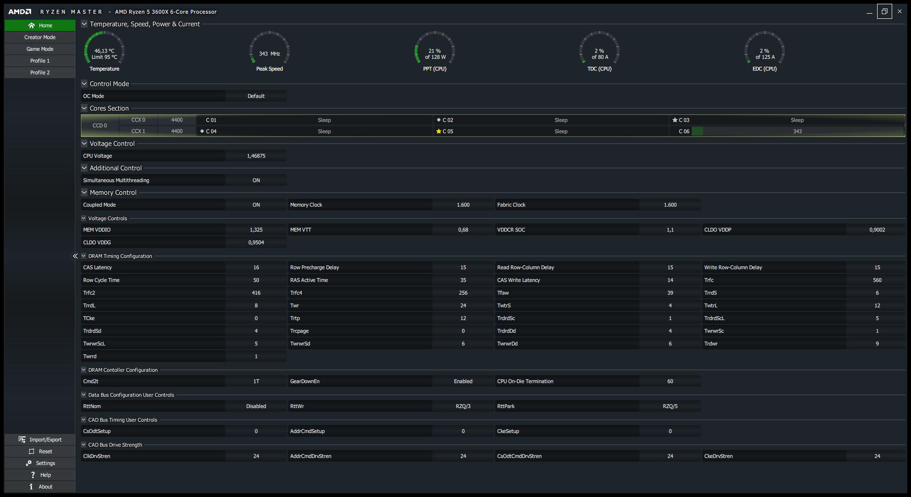
Task: Click the Trfc2 value 416
Action: point(256,293)
